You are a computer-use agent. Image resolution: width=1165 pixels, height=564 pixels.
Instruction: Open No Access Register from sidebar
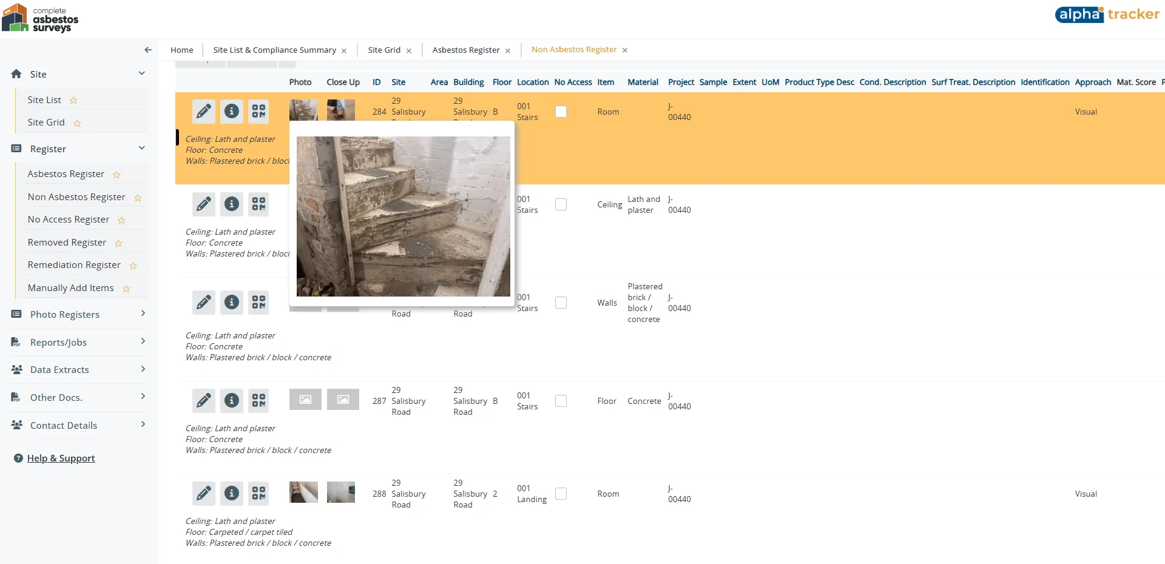pyautogui.click(x=69, y=220)
